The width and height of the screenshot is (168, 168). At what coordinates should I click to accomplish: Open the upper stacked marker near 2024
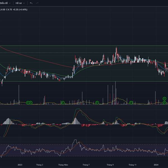pos(164,99)
